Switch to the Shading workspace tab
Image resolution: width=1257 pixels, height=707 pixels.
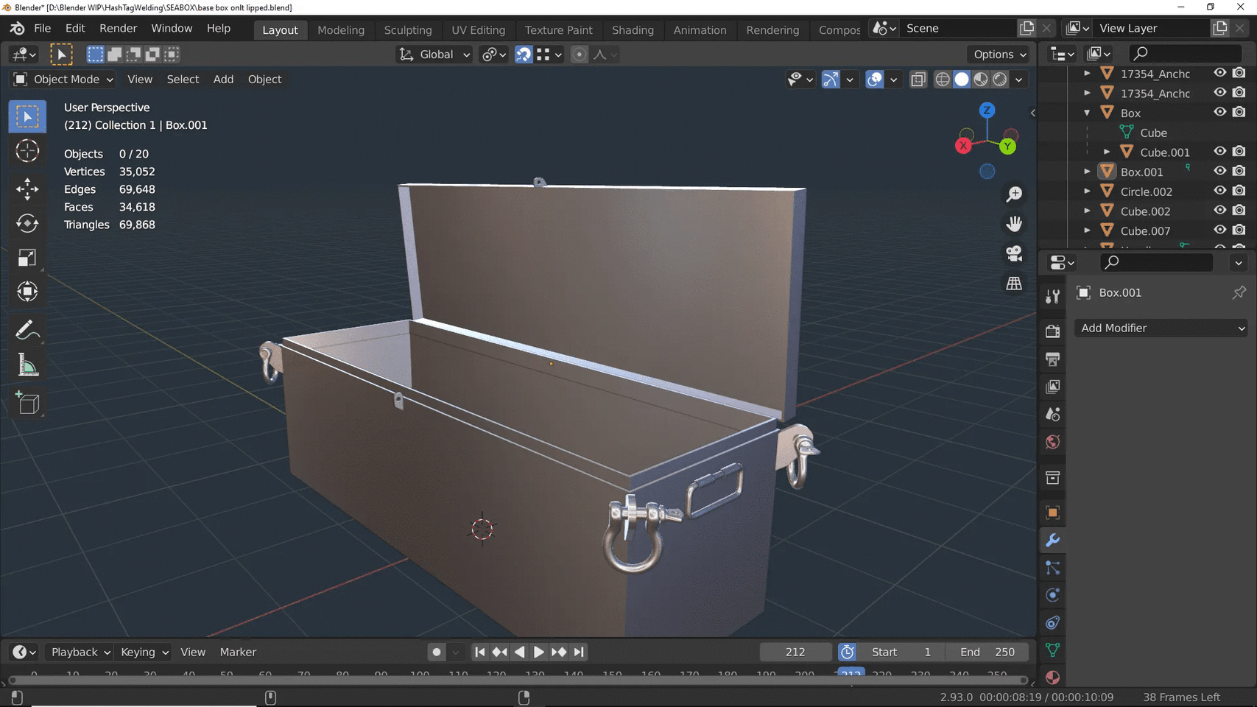[633, 30]
